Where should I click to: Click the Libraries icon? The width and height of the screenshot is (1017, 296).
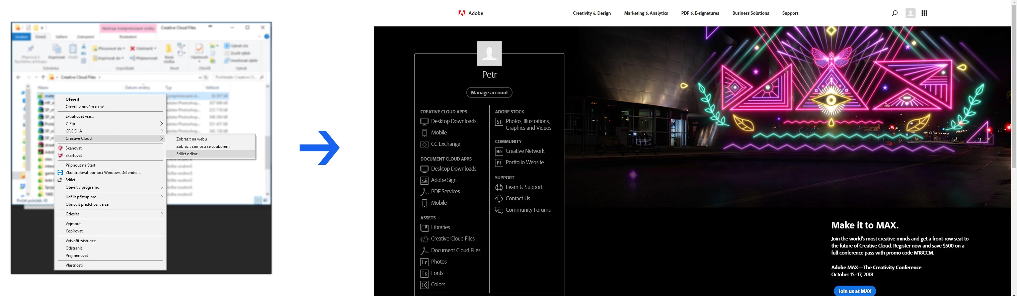coord(424,228)
